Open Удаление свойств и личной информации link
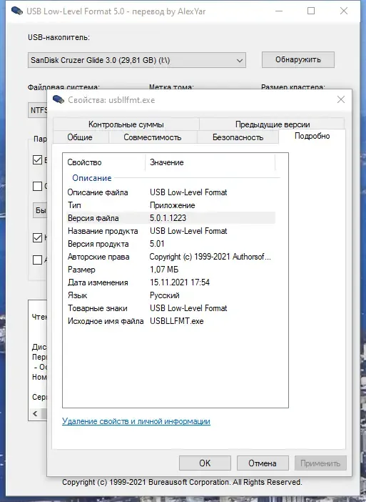The image size is (366, 502). coord(136,421)
